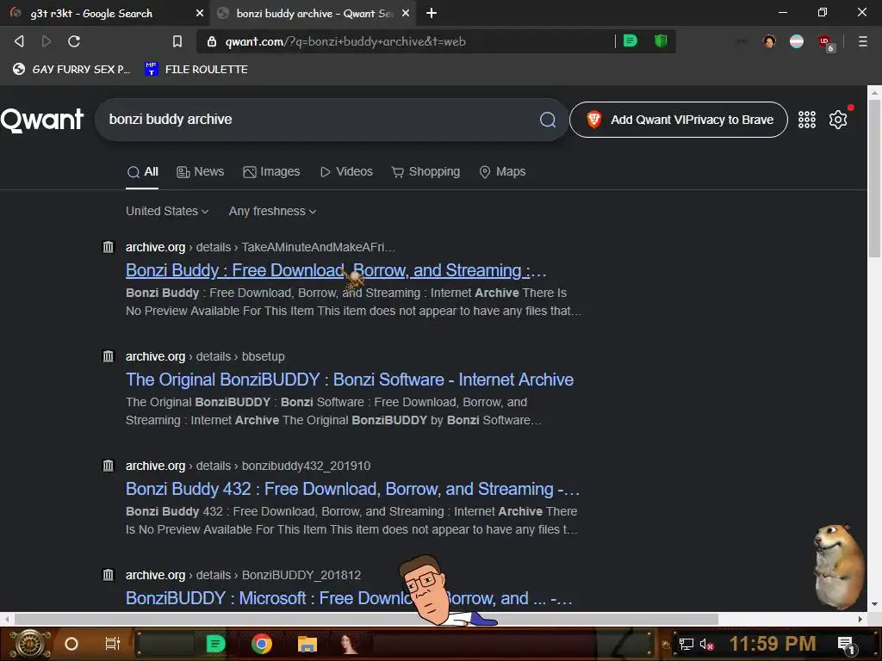Open a new browser tab
The height and width of the screenshot is (661, 882).
coord(432,13)
